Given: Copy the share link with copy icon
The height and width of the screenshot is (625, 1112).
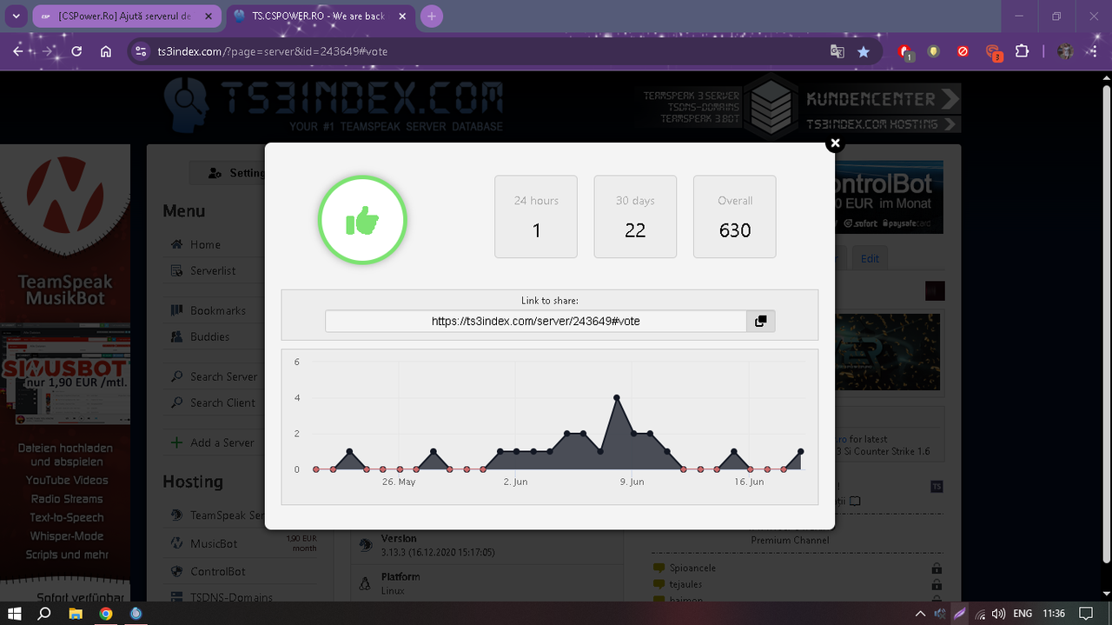Looking at the screenshot, I should click(760, 321).
